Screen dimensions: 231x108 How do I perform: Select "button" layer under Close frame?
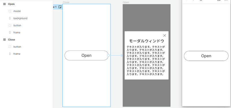click(17, 47)
